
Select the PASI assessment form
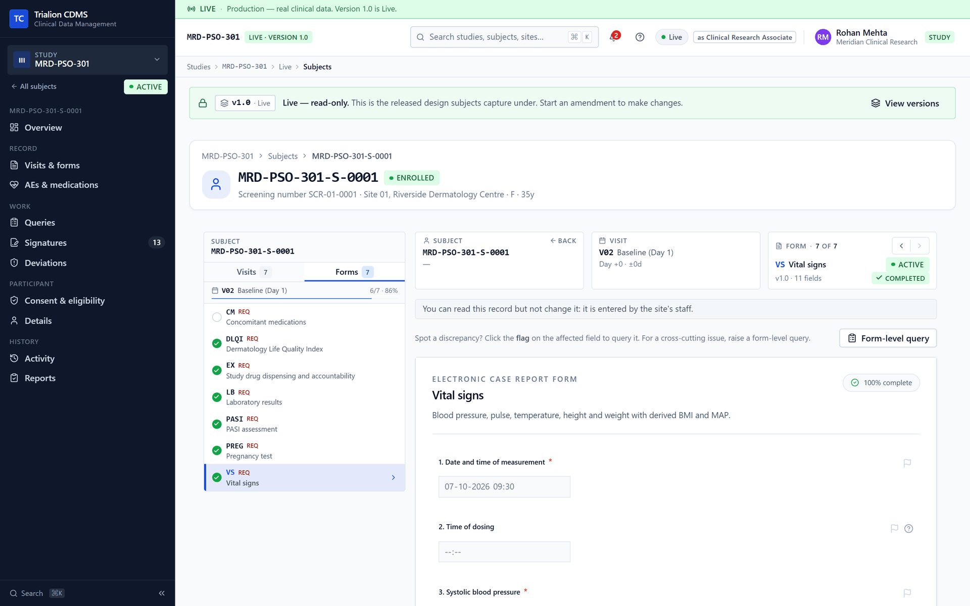[x=304, y=424]
